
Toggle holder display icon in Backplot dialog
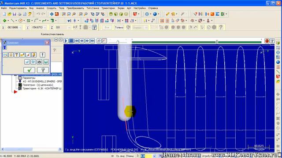pos(17,55)
